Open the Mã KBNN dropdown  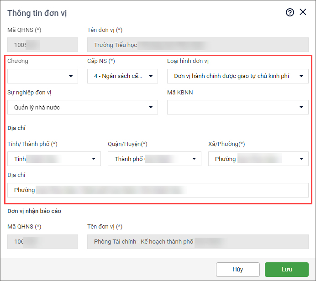(x=237, y=108)
